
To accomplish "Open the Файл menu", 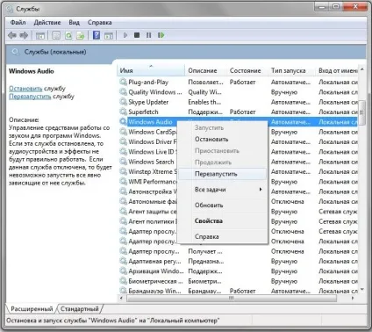I will click(x=18, y=23).
